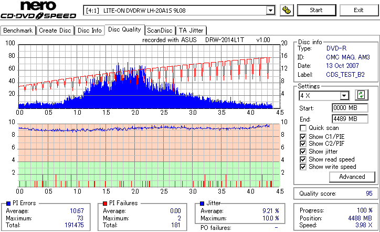Go to the TA Jitter tab

pos(191,31)
